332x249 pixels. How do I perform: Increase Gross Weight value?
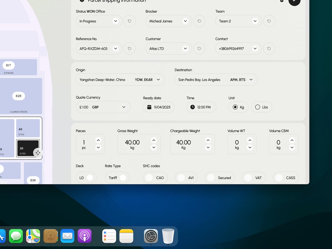(x=154, y=140)
